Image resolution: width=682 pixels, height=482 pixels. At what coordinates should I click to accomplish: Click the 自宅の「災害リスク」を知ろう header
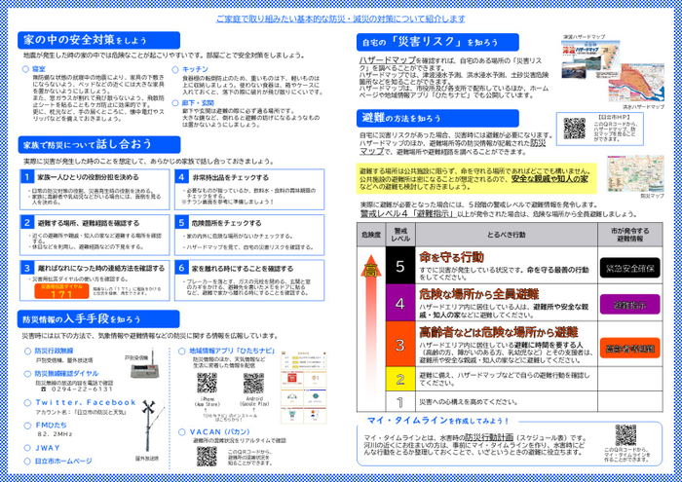coord(437,42)
